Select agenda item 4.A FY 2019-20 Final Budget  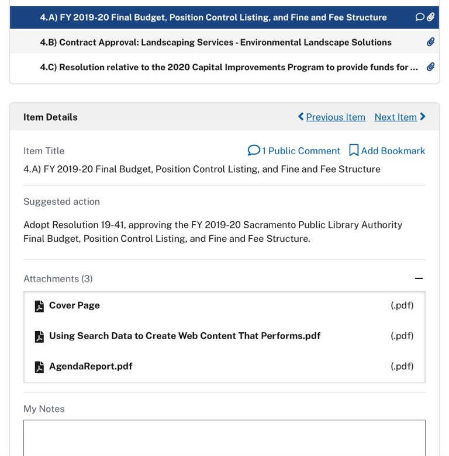pos(224,17)
